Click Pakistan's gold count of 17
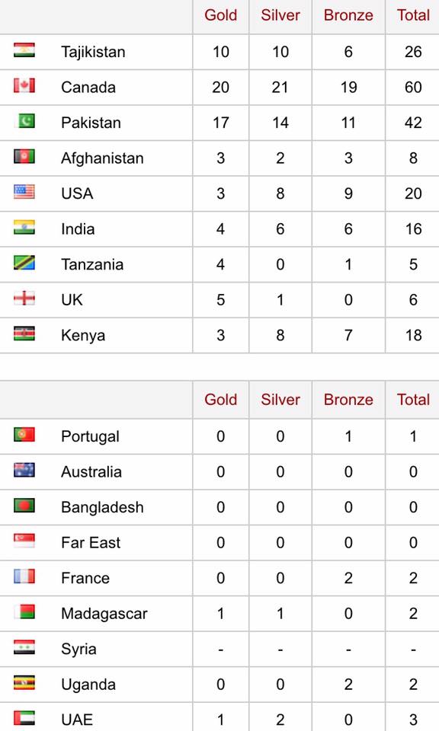Image resolution: width=439 pixels, height=731 pixels. [221, 123]
